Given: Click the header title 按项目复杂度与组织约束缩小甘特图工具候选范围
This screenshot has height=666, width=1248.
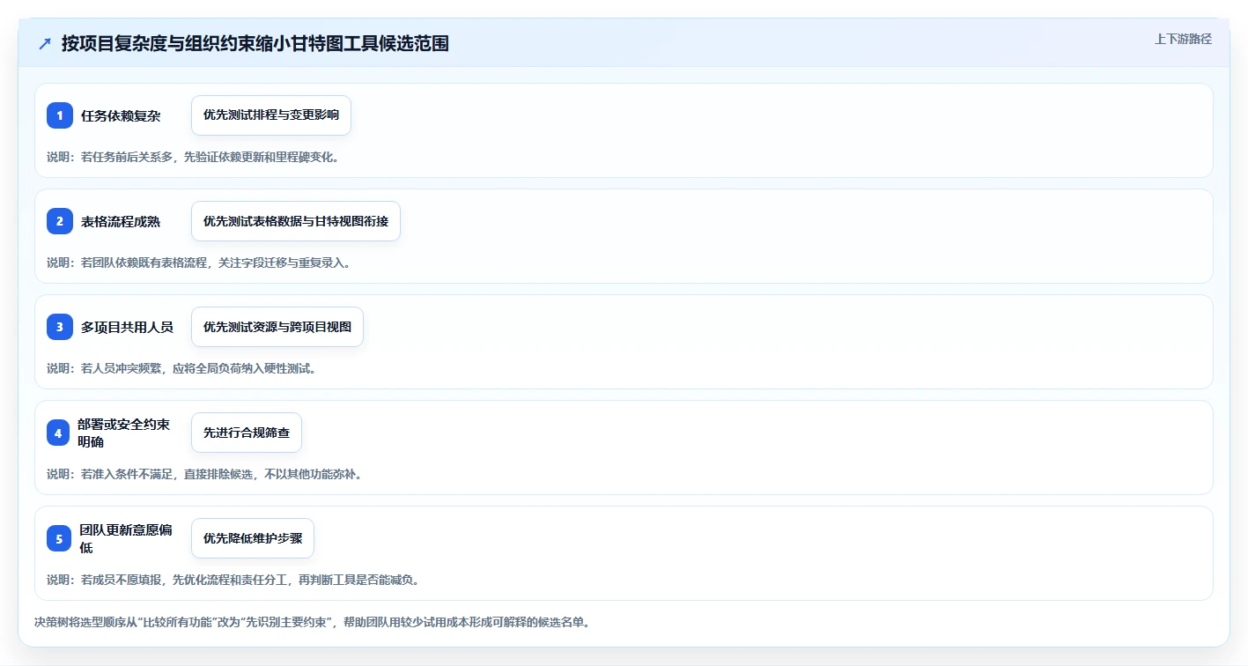Looking at the screenshot, I should [255, 43].
